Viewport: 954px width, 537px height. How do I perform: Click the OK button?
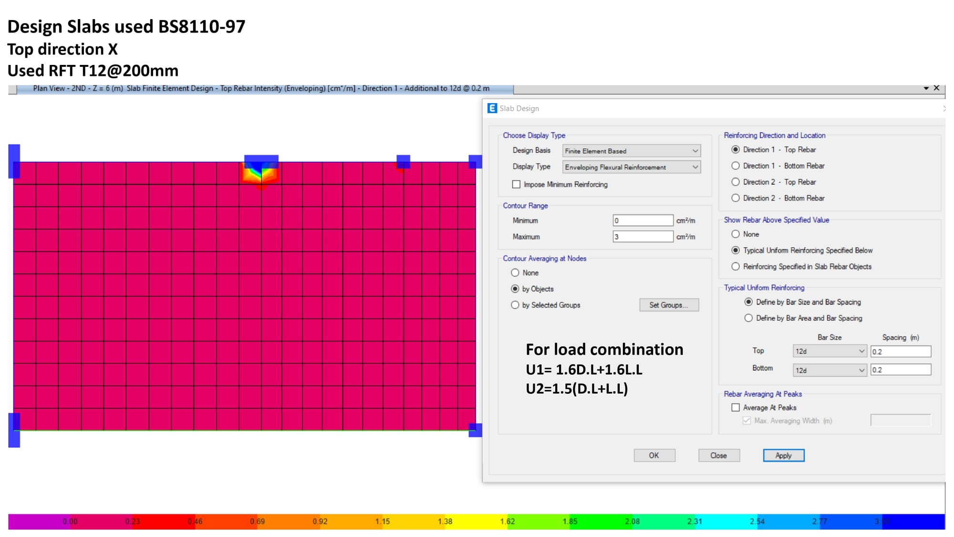point(654,455)
